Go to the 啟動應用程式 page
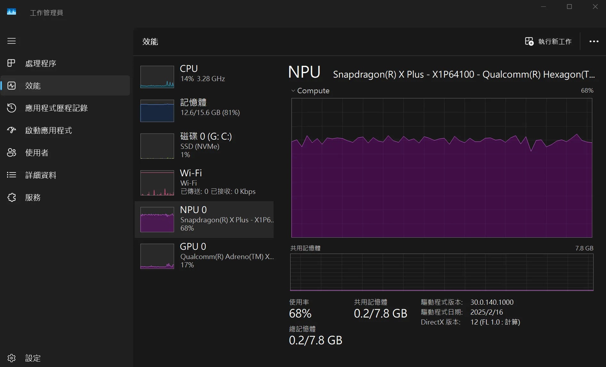The image size is (606, 367). [65, 130]
